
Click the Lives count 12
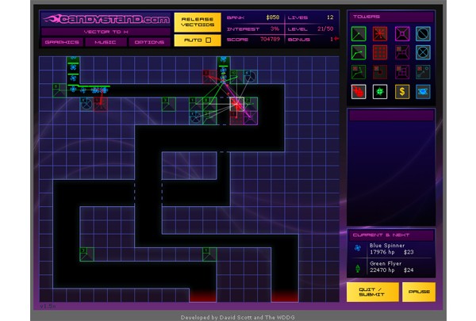330,17
